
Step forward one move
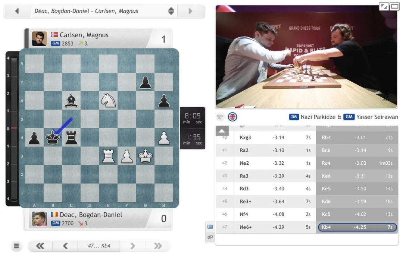click(132, 246)
